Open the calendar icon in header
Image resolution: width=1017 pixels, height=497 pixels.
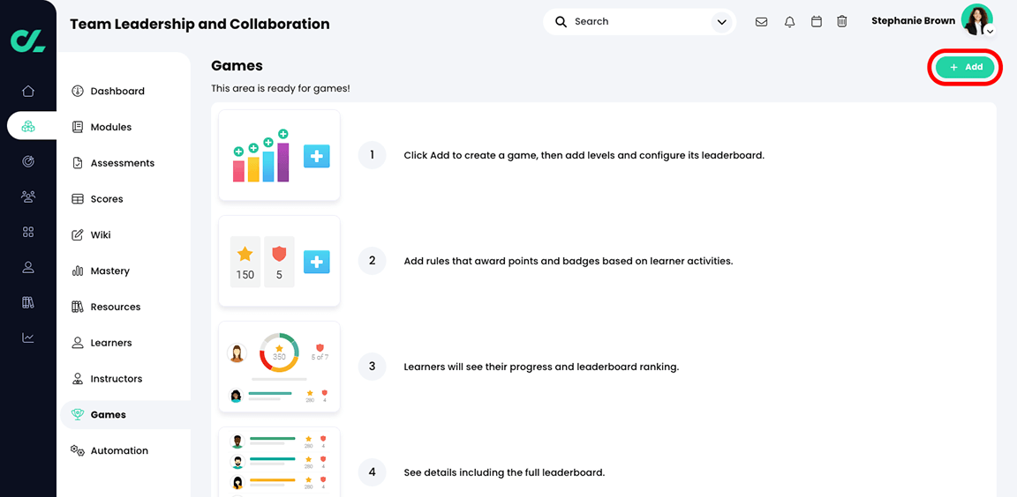817,22
